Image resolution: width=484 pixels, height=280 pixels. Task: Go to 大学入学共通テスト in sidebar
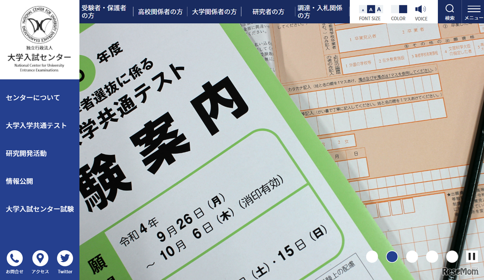point(36,126)
